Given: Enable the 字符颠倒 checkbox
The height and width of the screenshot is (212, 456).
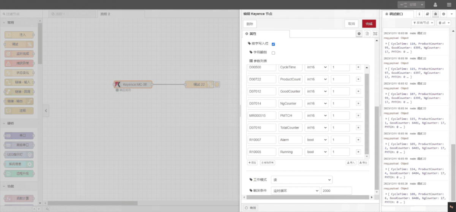Looking at the screenshot, I should pos(273,53).
